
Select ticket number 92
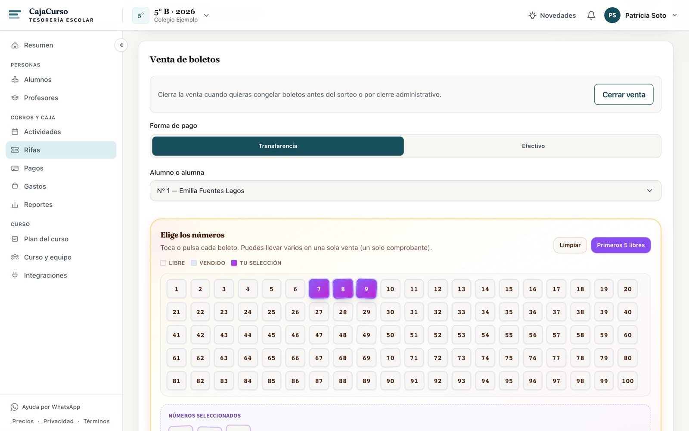pos(438,381)
